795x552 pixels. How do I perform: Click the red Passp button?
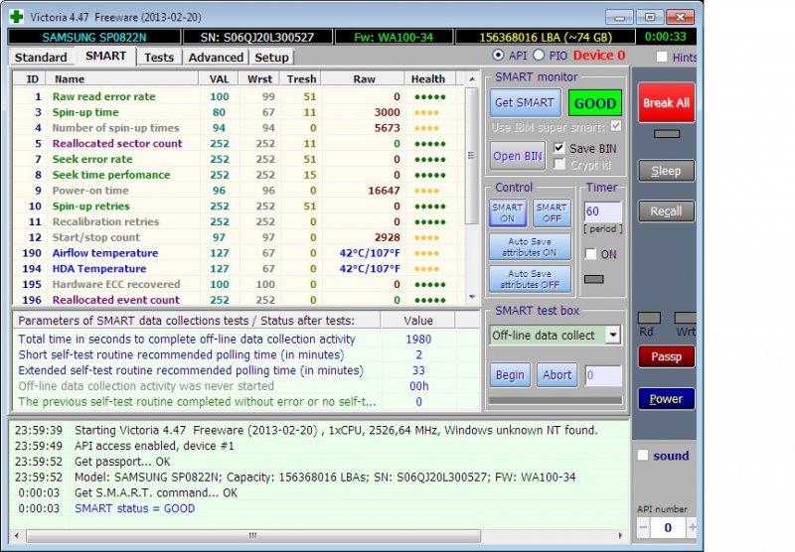[x=665, y=356]
